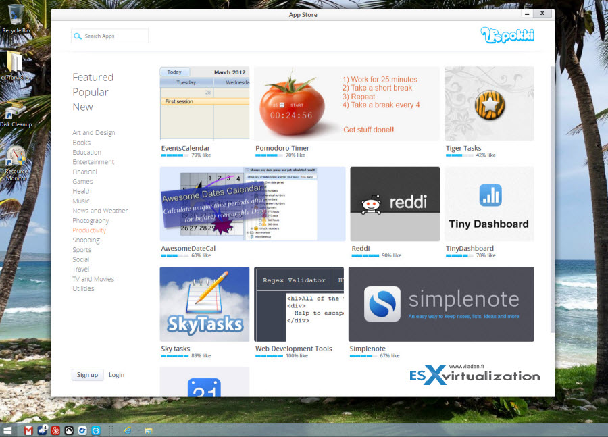Click the Web Development Tools app name
The image size is (608, 437).
[294, 349]
